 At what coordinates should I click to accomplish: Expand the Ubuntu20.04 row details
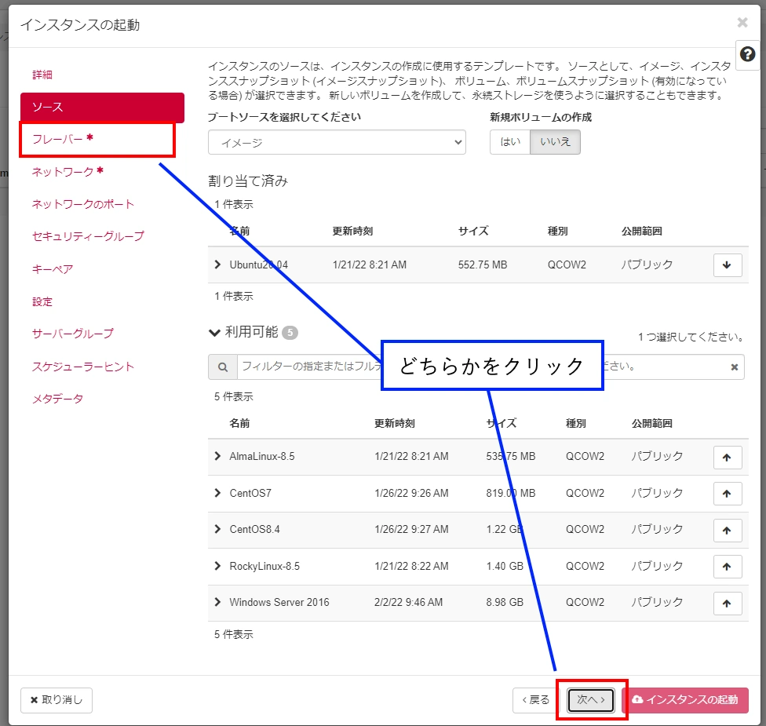(217, 264)
